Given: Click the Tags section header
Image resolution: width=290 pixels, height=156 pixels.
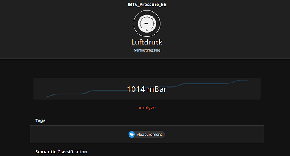Looking at the screenshot, I should click(x=40, y=120).
